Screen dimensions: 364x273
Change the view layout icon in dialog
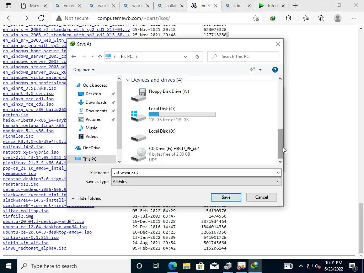click(253, 69)
